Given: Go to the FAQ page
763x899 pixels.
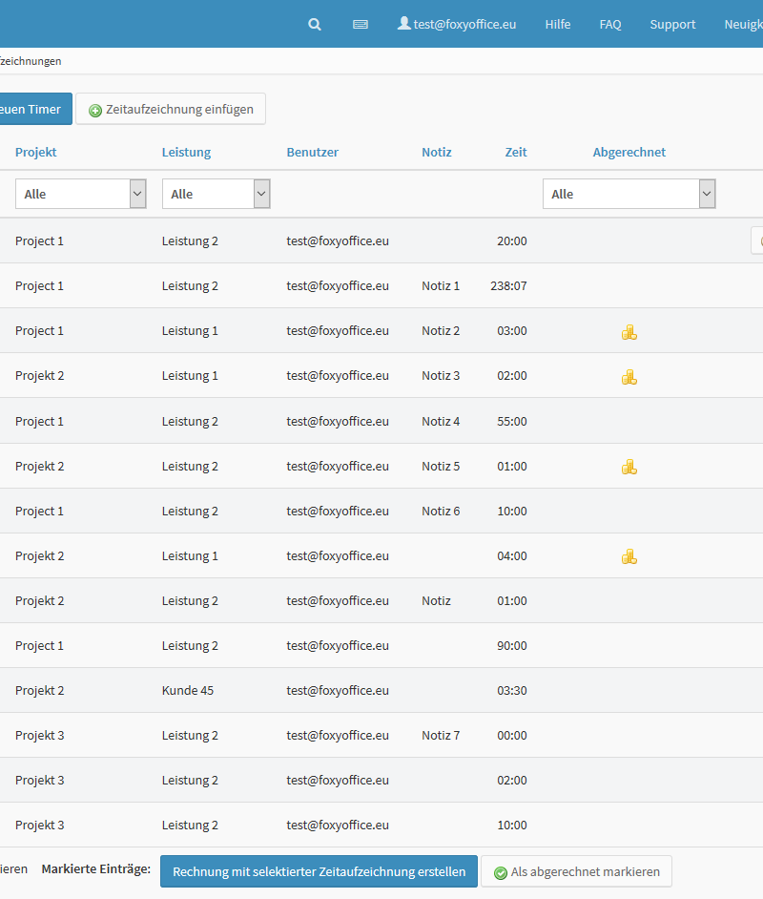Looking at the screenshot, I should 610,25.
